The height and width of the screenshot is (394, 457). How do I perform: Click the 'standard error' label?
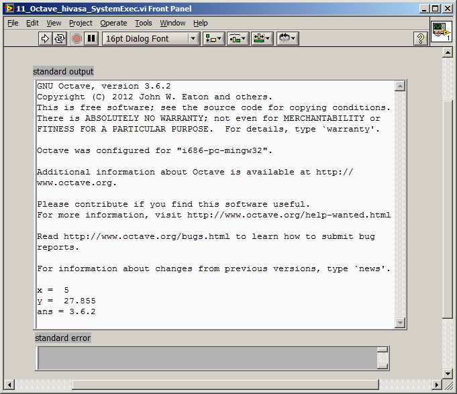click(62, 338)
